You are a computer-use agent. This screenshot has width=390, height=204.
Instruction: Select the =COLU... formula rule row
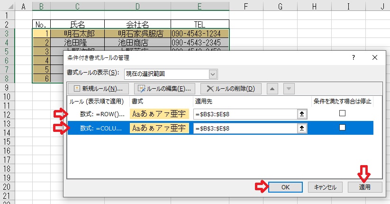101,128
